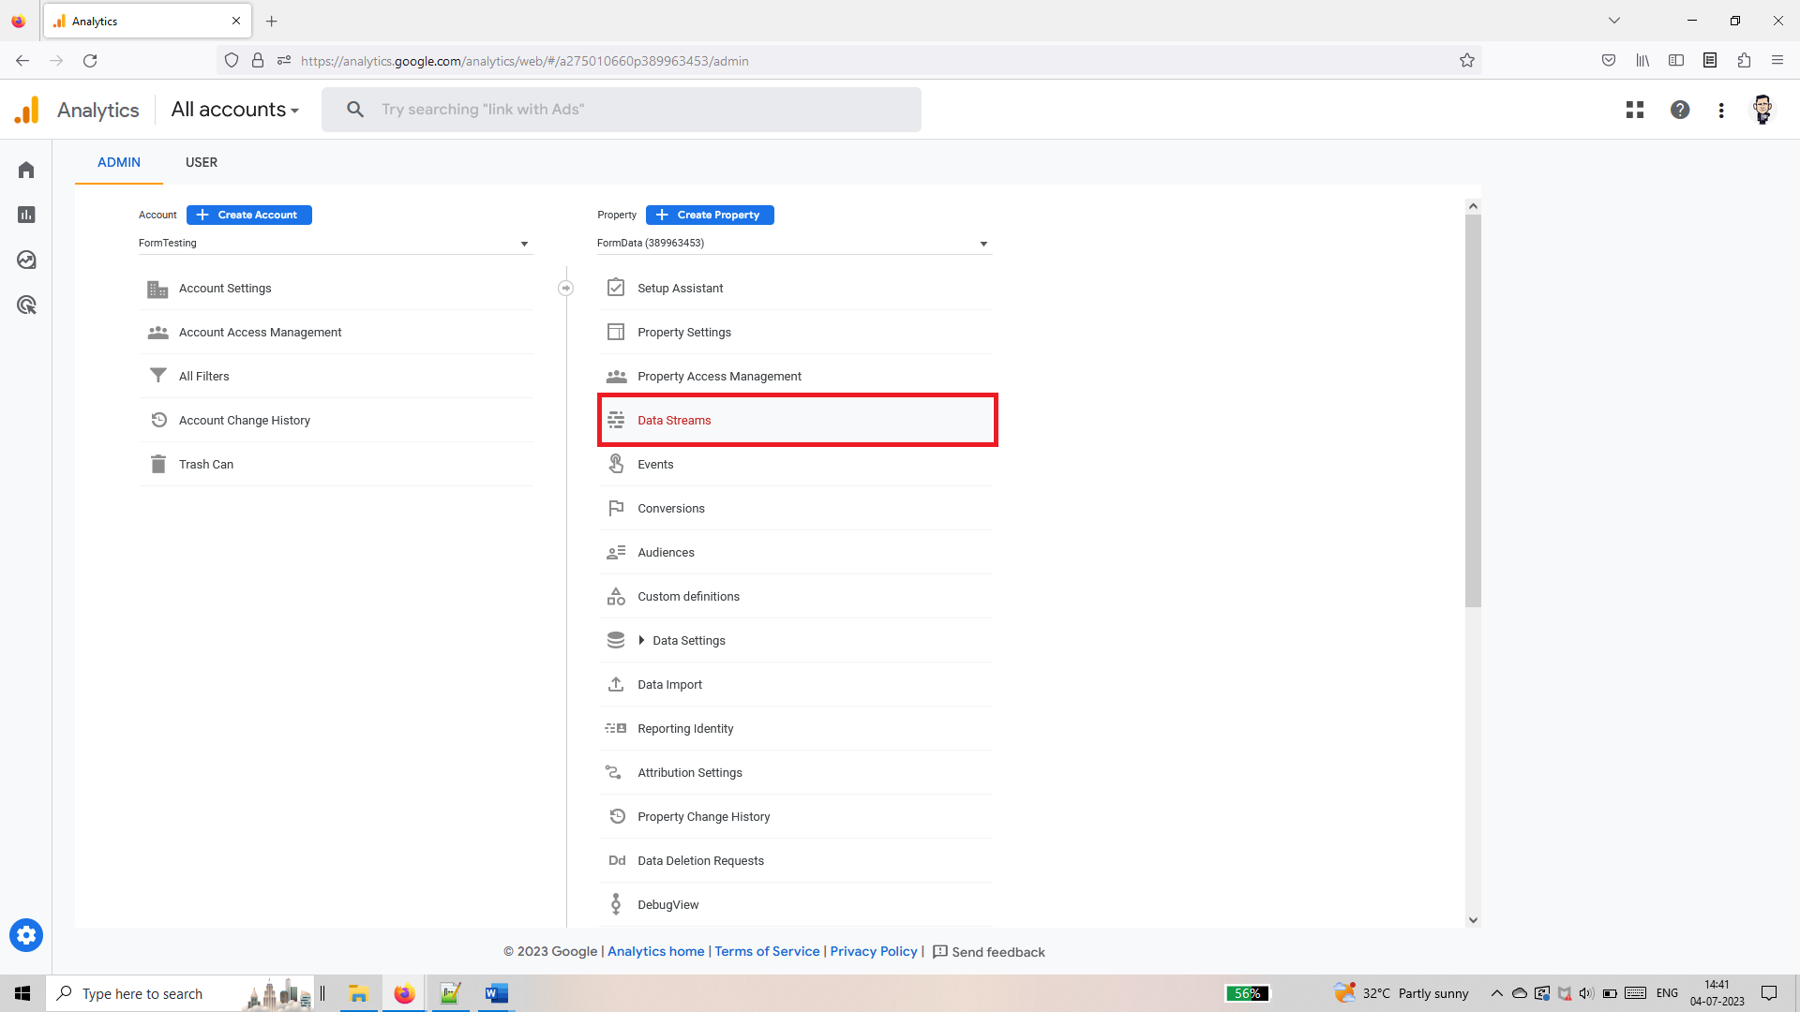
Task: Open the Reports bar-chart icon in the sidebar
Action: pos(26,215)
